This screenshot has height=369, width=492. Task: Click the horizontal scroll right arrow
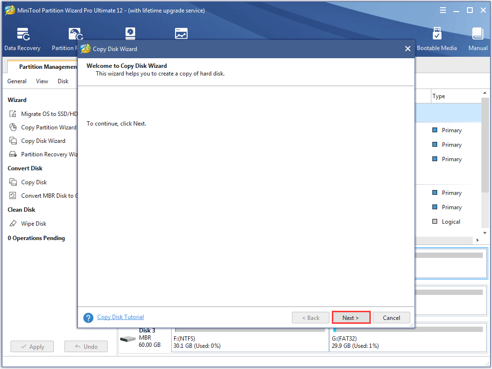point(477,240)
